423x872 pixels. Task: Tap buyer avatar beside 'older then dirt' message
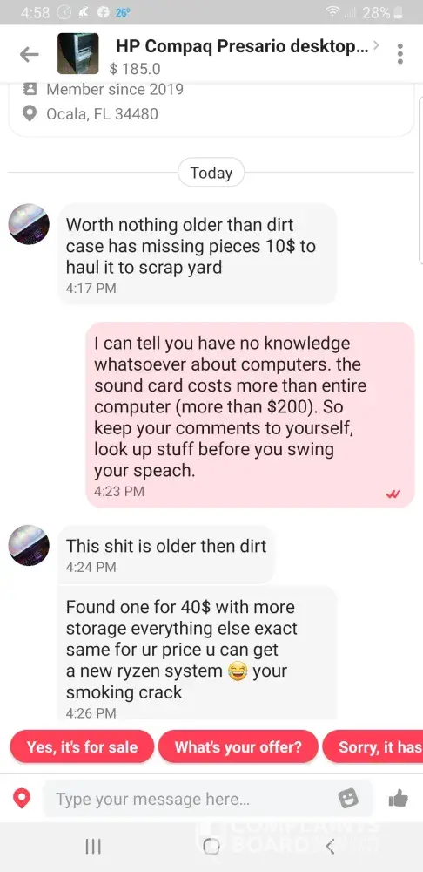coord(29,546)
